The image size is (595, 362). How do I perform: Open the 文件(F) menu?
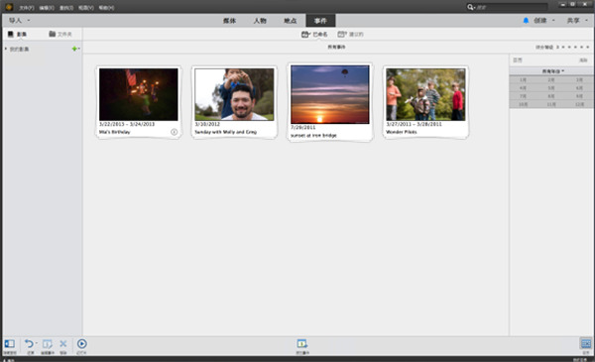[26, 8]
